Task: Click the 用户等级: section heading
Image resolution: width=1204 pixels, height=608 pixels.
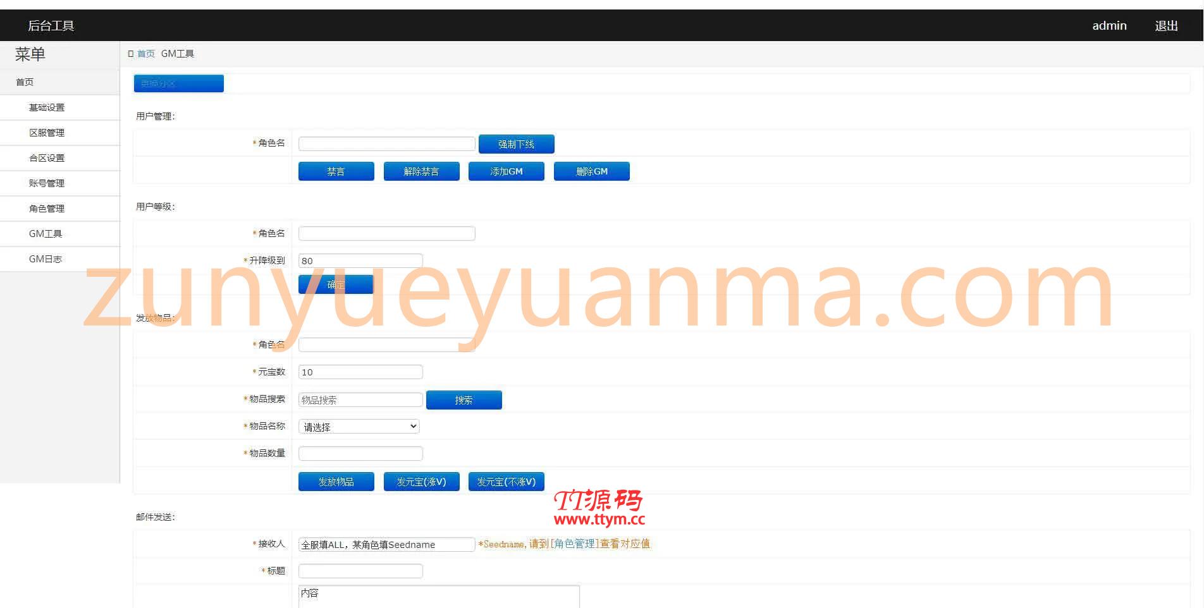Action: pos(156,207)
